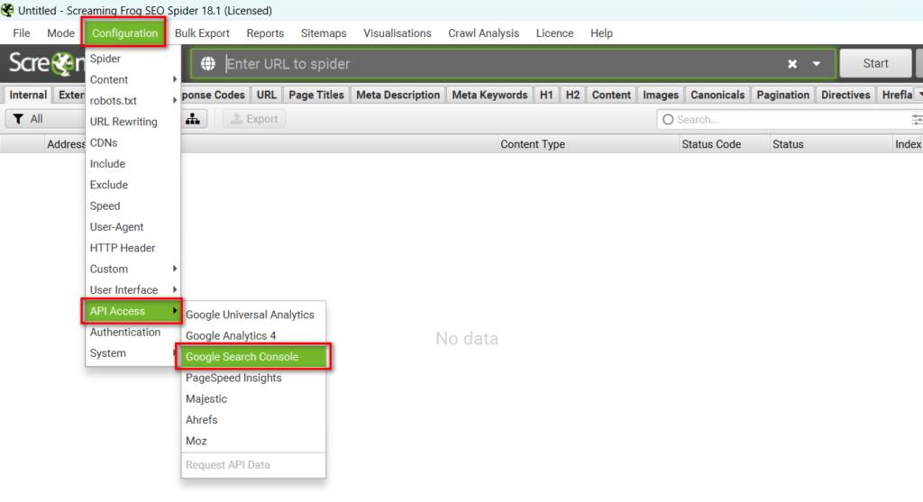Clear the URL field with X icon
The width and height of the screenshot is (923, 502).
(792, 64)
